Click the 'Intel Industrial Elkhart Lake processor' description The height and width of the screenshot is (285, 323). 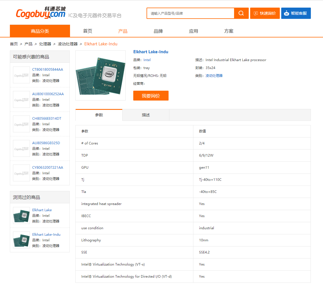click(x=236, y=60)
